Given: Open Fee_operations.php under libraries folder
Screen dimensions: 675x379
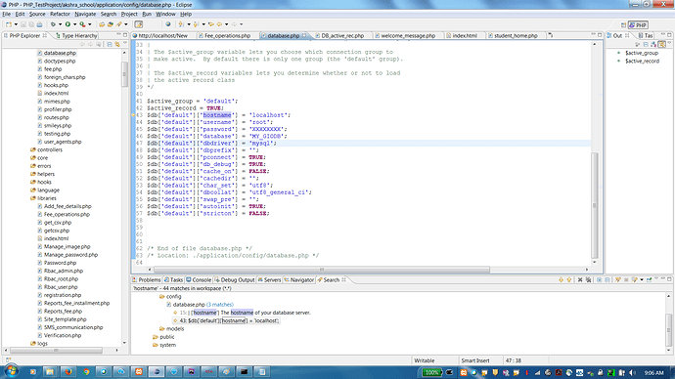Looking at the screenshot, I should [67, 215].
